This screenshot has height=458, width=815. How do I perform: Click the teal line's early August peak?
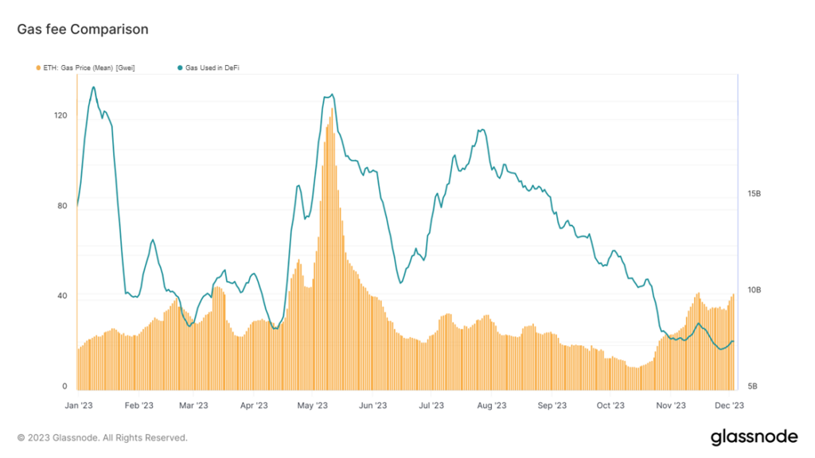481,130
